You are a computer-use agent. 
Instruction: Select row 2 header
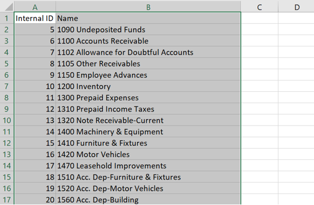point(7,29)
